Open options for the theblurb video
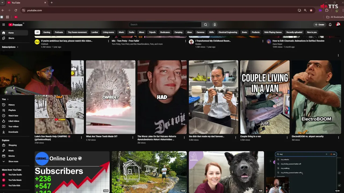The width and height of the screenshot is (344, 193). (108, 41)
